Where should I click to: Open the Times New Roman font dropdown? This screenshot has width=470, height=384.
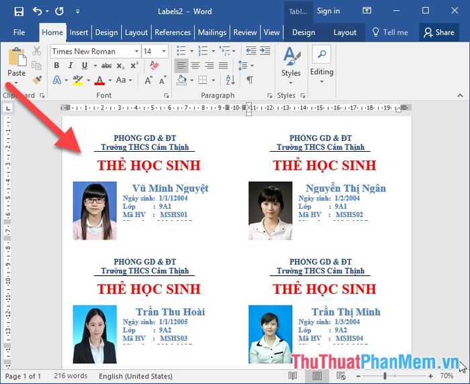click(136, 51)
